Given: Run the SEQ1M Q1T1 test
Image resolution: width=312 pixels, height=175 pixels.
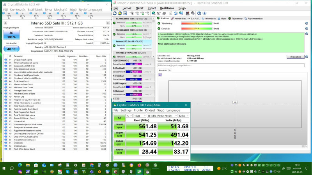Looking at the screenshot, I should (x=119, y=135).
